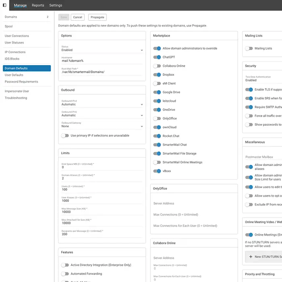Enable Collabora Online toggle

pos(157,66)
